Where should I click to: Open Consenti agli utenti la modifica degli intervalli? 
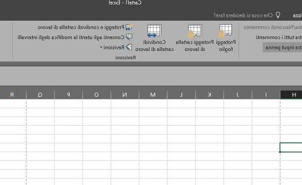tap(75, 37)
